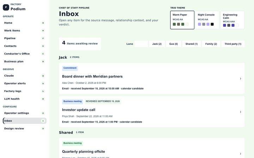
Task: Click the '2 ITEMS' count beside Jack
Action: [74, 57]
